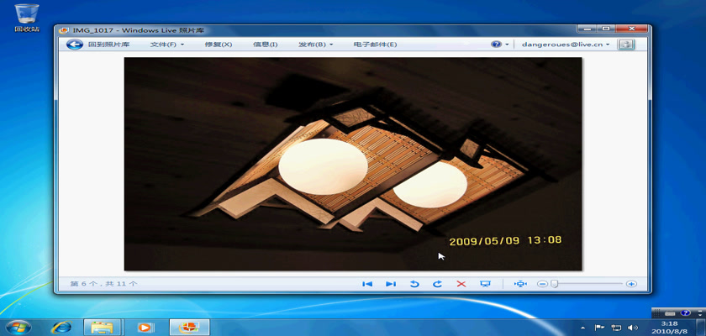Open the 修复(X) menu item
This screenshot has width=706, height=336.
218,45
